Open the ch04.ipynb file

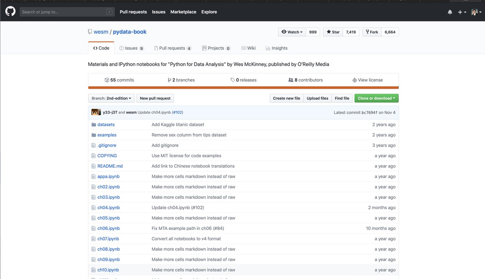[108, 208]
